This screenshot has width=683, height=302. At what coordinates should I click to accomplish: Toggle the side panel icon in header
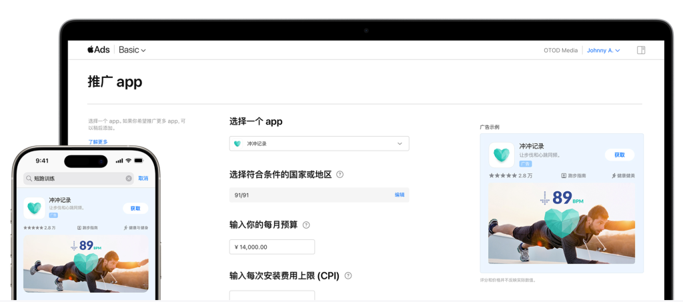coord(641,50)
